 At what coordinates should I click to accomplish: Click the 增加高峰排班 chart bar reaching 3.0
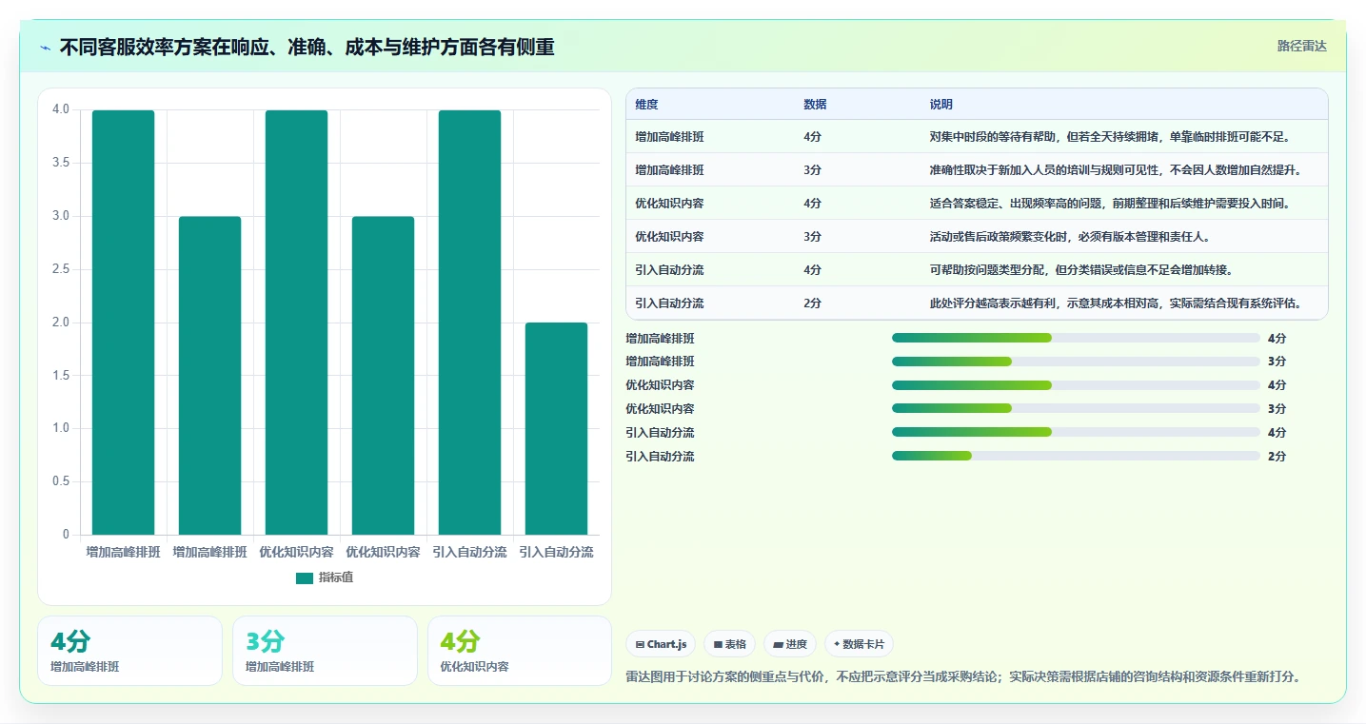point(210,376)
